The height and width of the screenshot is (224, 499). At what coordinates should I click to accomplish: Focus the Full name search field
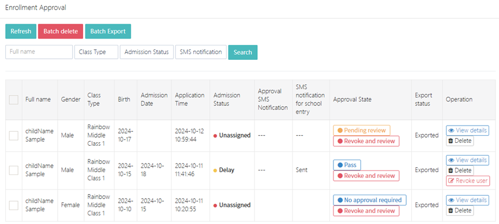[39, 52]
